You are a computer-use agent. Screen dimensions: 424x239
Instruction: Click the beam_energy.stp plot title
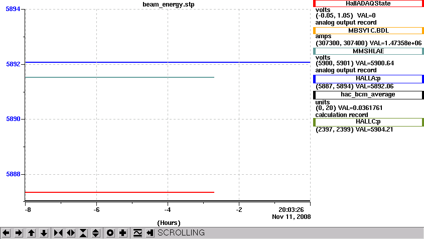pyautogui.click(x=169, y=5)
